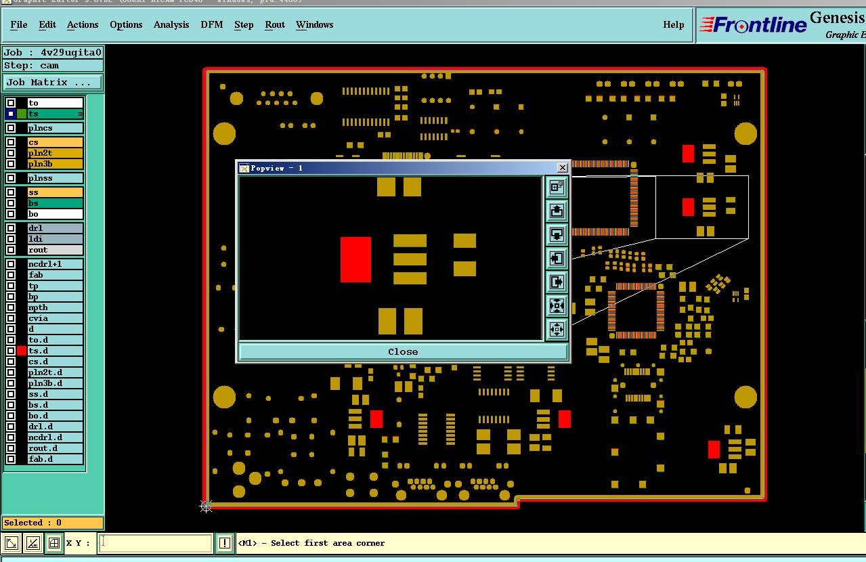Open the Edit menu
The image size is (866, 562).
click(47, 24)
